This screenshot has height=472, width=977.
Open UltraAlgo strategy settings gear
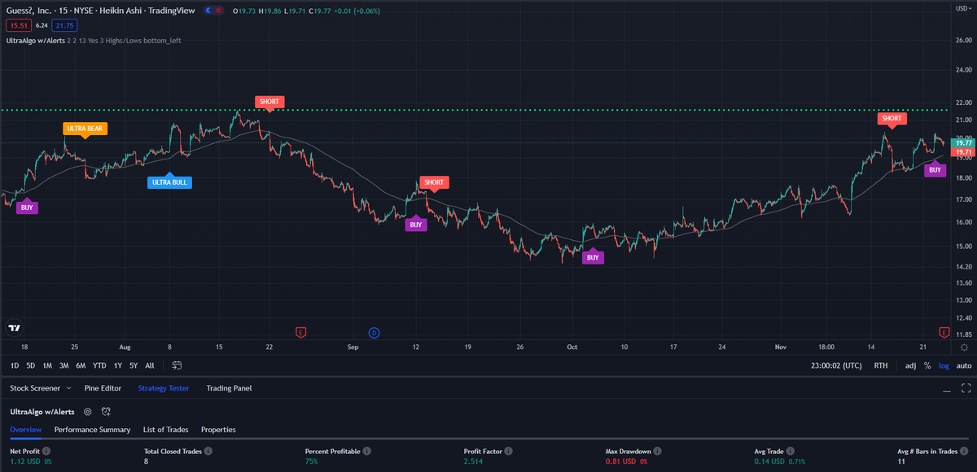87,412
